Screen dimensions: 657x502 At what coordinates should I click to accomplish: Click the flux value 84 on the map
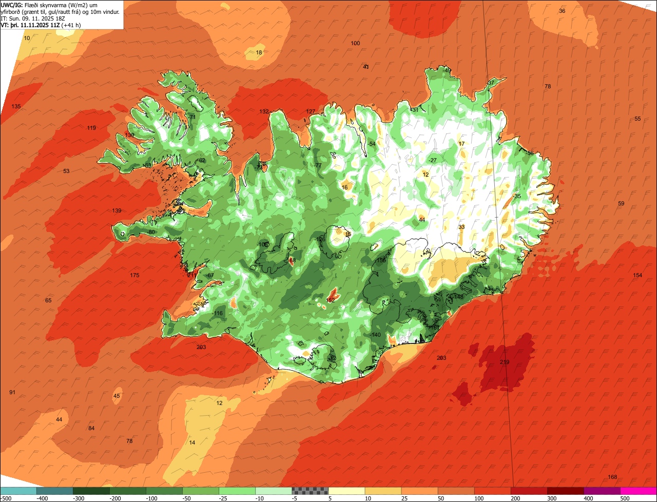[x=92, y=429]
